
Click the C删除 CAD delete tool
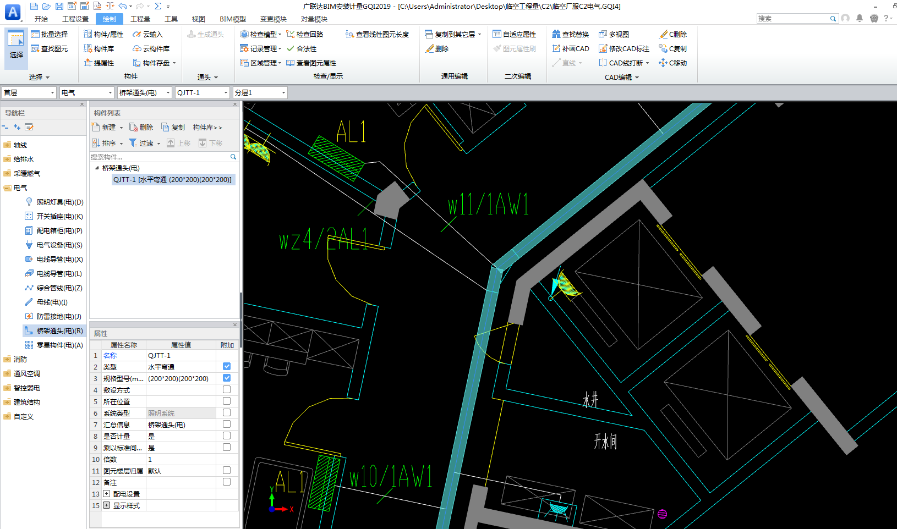pos(673,34)
